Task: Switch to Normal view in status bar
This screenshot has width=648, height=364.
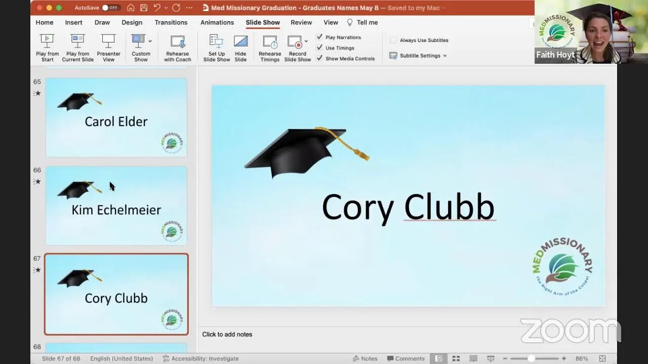Action: click(x=438, y=358)
